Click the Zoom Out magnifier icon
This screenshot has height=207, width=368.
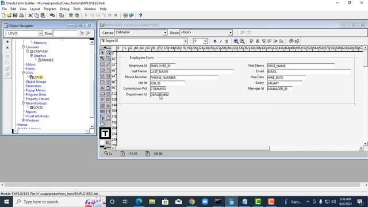tap(242, 41)
